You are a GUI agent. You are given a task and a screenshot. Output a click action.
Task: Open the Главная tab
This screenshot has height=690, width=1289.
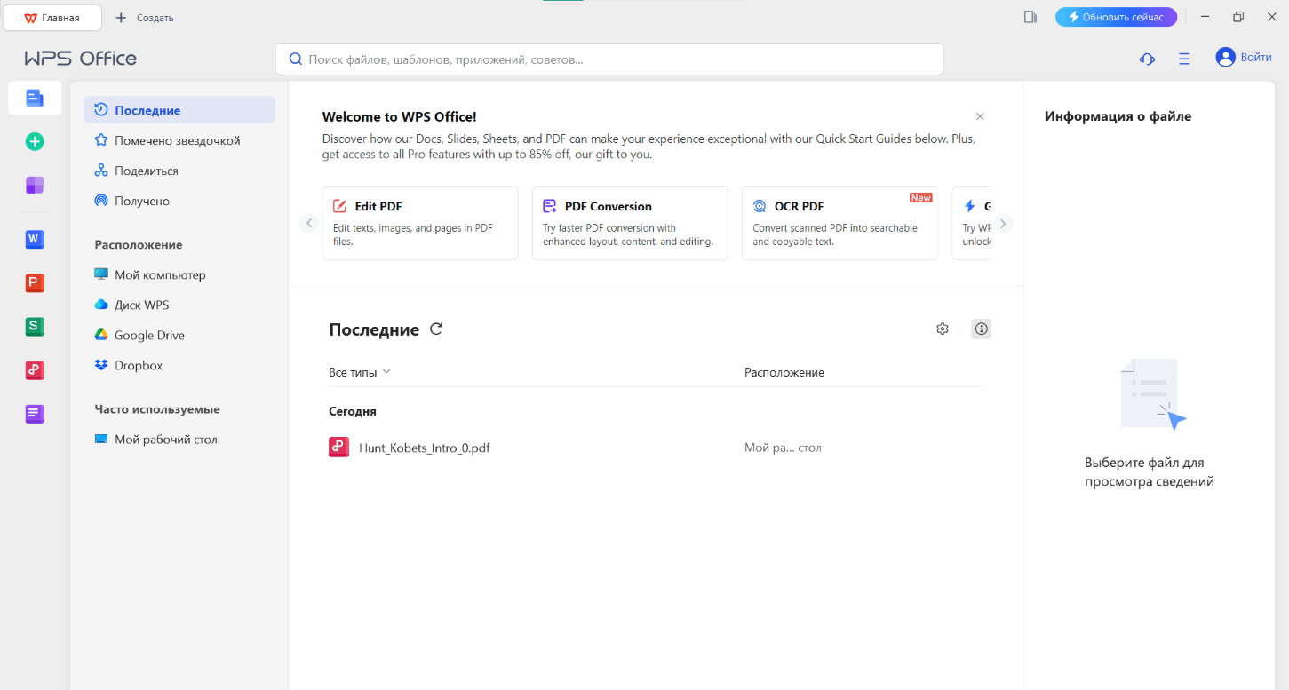click(x=52, y=18)
